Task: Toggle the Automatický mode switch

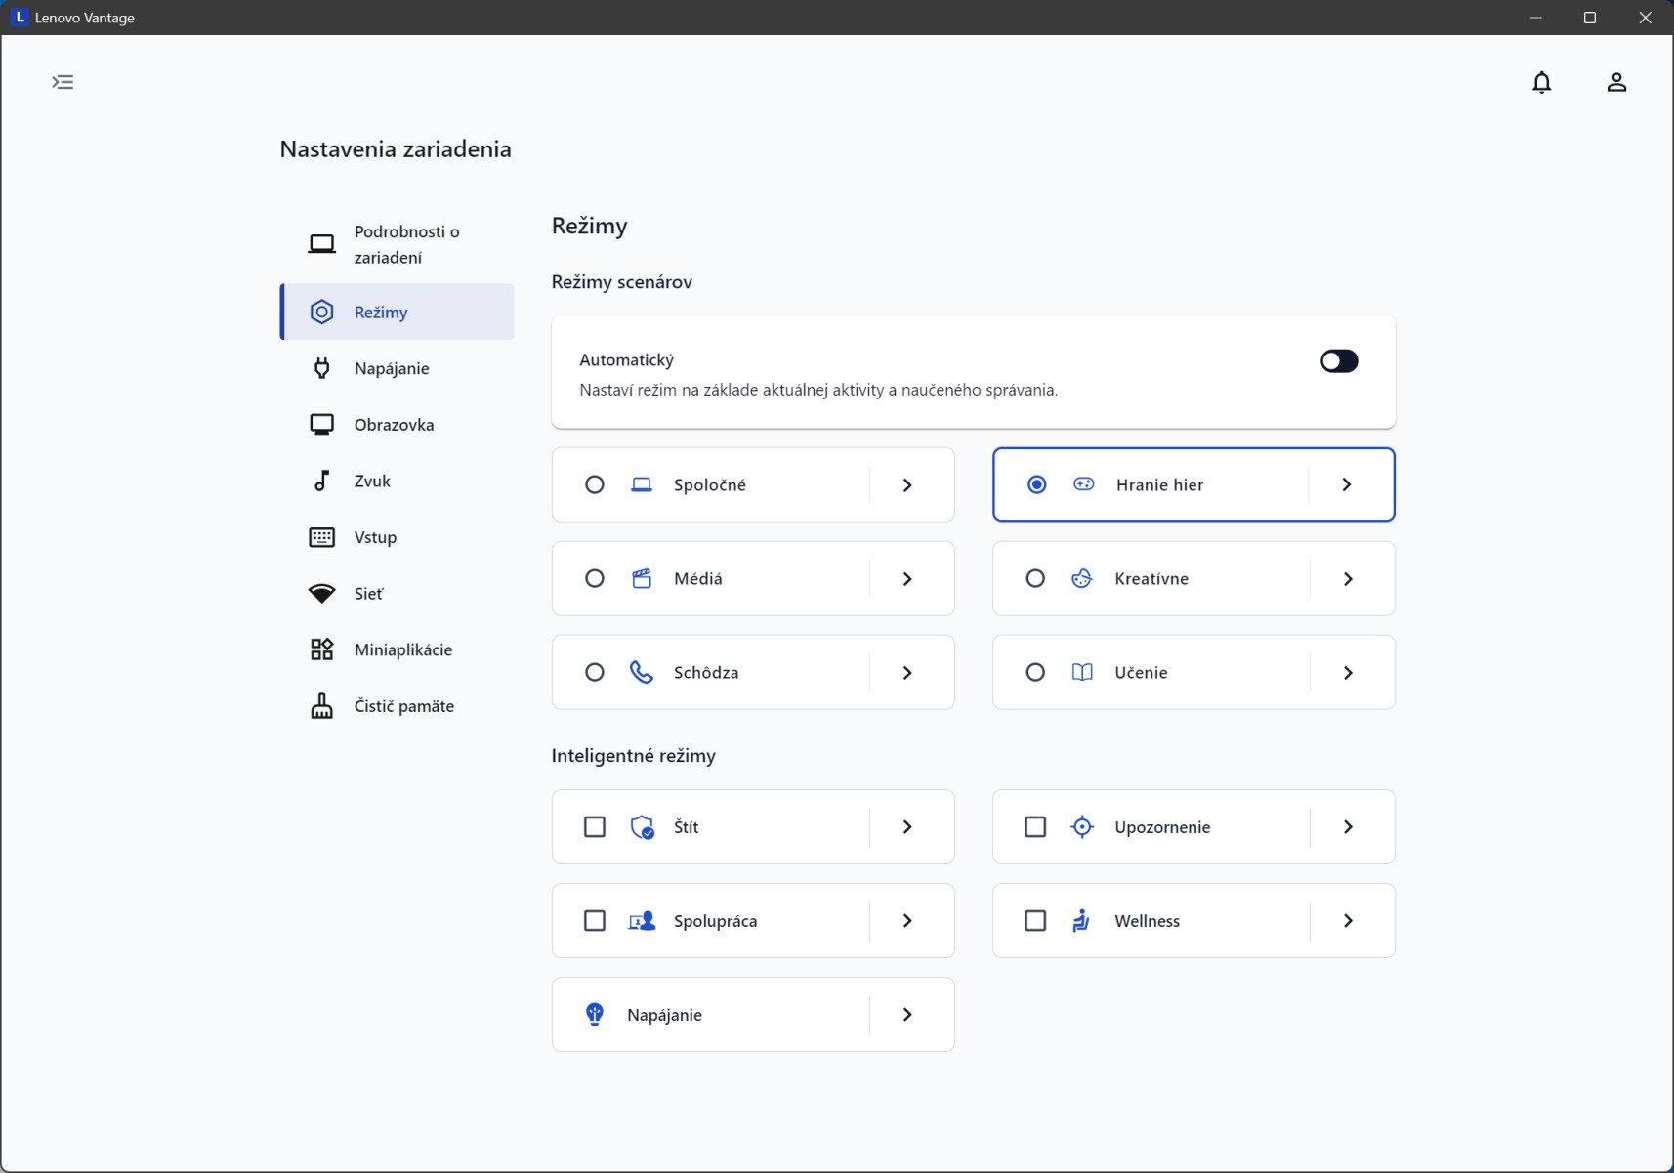Action: tap(1338, 361)
